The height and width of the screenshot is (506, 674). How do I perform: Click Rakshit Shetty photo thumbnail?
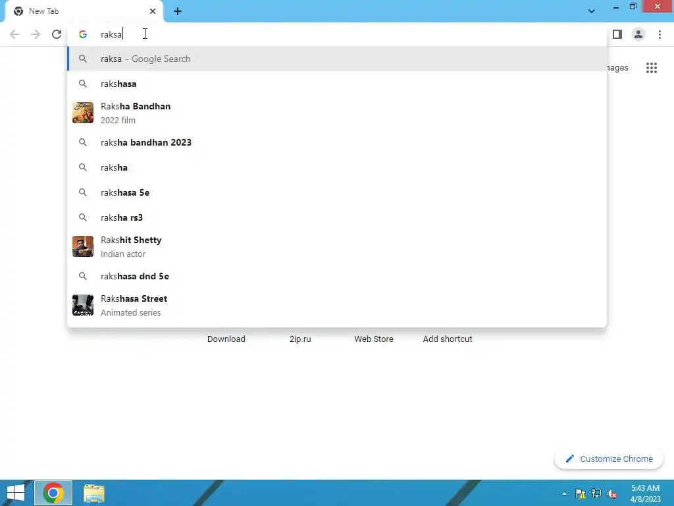click(x=82, y=246)
